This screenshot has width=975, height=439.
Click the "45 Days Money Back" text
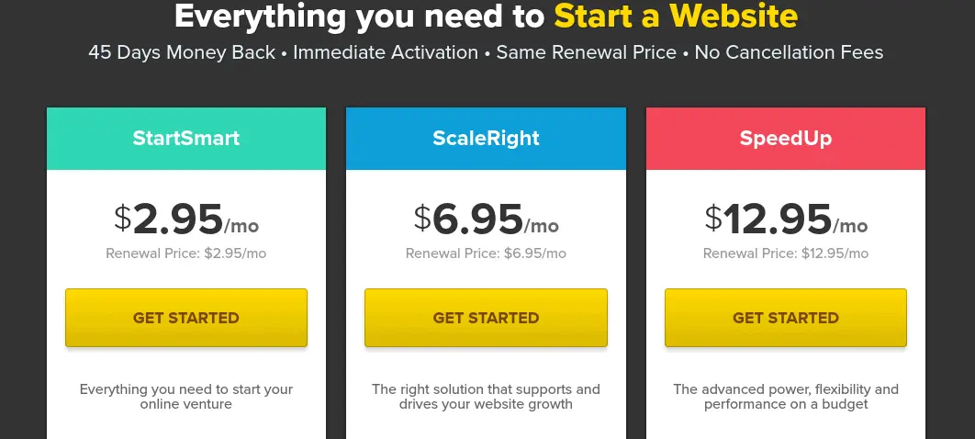pyautogui.click(x=182, y=52)
